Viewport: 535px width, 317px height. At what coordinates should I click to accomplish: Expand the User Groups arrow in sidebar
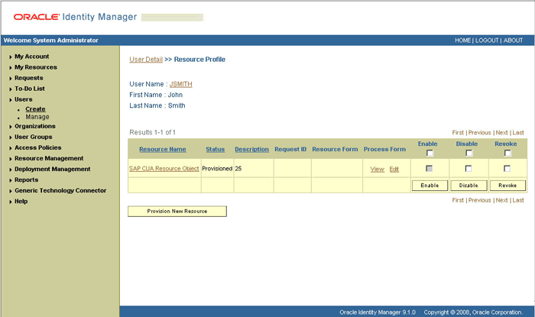[x=11, y=137]
